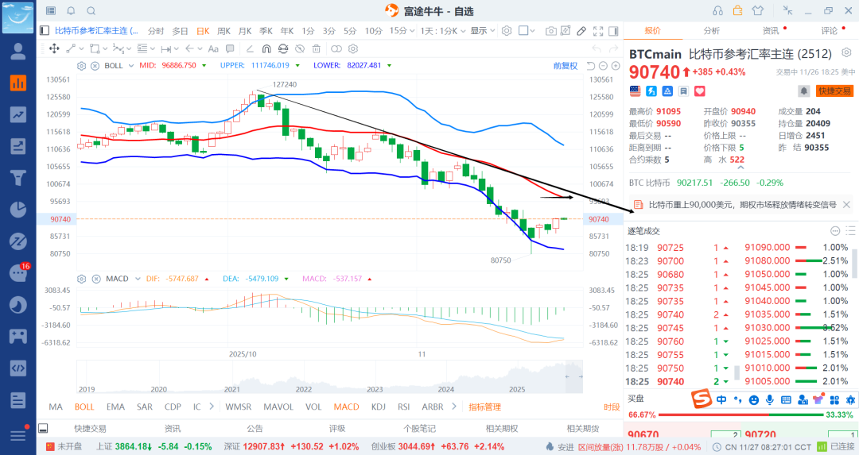Click 前复权 adjustment link
Screen dimensions: 859x455
click(x=566, y=66)
